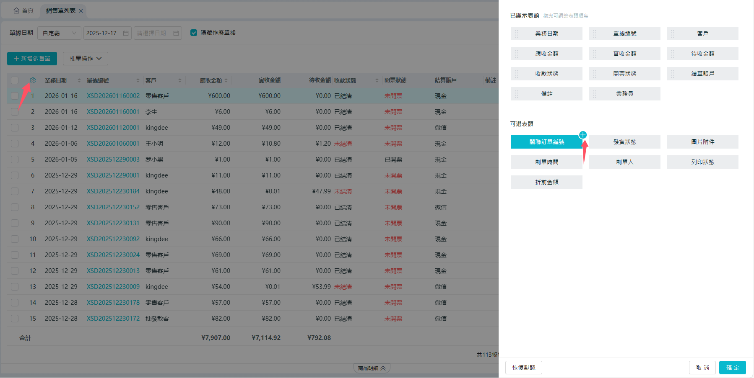The height and width of the screenshot is (378, 754).
Task: Open calendar icon for start date 2025-12-17
Action: tap(126, 33)
